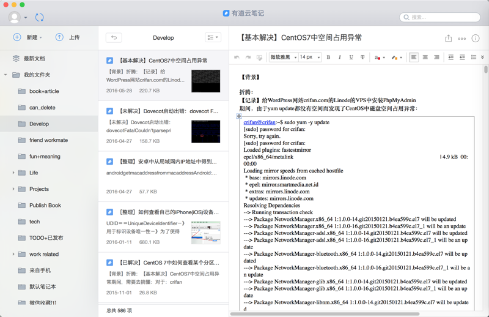The image size is (489, 317).
Task: Click the back arrow in the note list header
Action: click(x=114, y=37)
